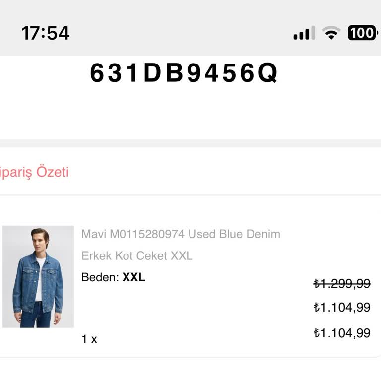The image size is (381, 381).
Task: Select the order code 631DB9456Q
Action: click(x=184, y=74)
